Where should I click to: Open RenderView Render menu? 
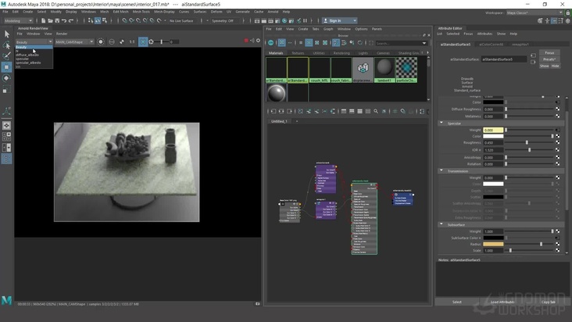[62, 34]
